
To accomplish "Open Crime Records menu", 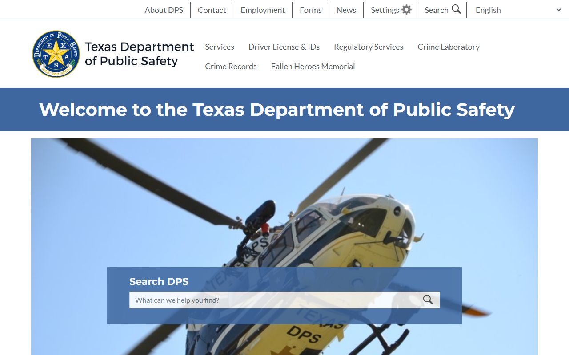I will (231, 67).
